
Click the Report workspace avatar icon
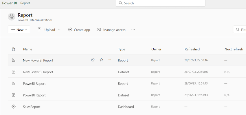click(x=12, y=17)
